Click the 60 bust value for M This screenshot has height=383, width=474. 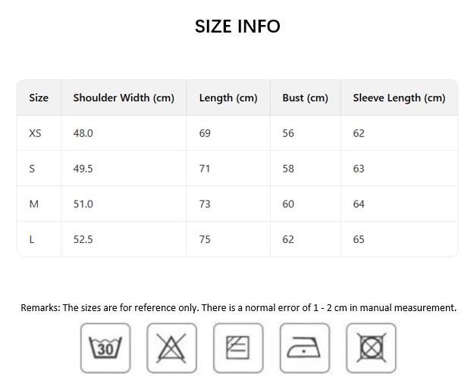(x=288, y=204)
